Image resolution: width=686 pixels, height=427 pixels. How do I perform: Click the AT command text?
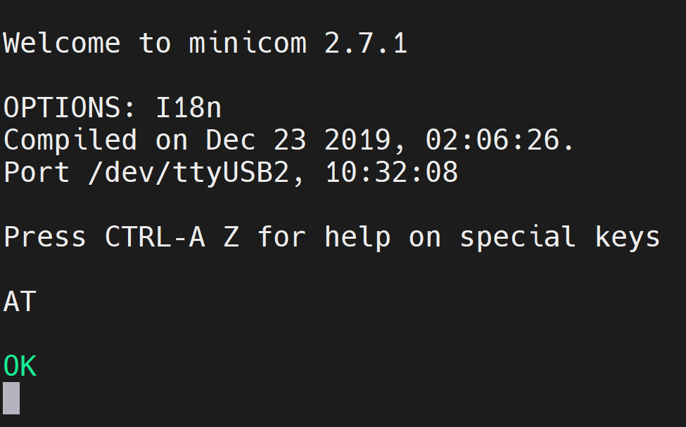pyautogui.click(x=20, y=301)
